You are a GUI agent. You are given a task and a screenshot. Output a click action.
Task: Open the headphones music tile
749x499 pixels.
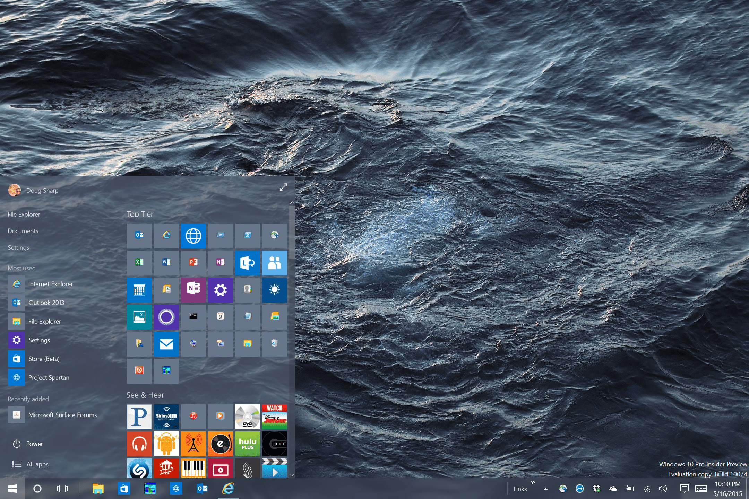click(139, 444)
